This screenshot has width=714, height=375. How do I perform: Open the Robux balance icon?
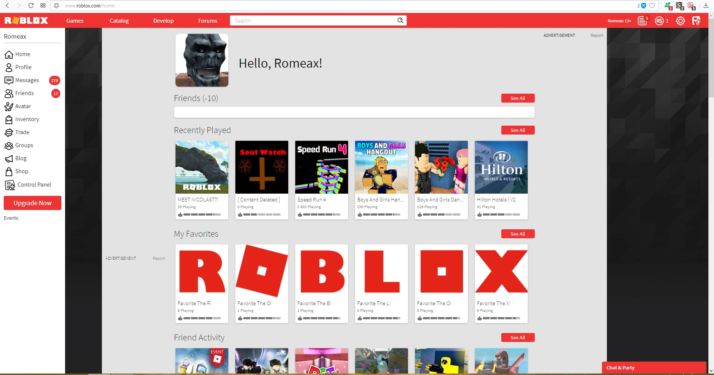click(x=659, y=21)
